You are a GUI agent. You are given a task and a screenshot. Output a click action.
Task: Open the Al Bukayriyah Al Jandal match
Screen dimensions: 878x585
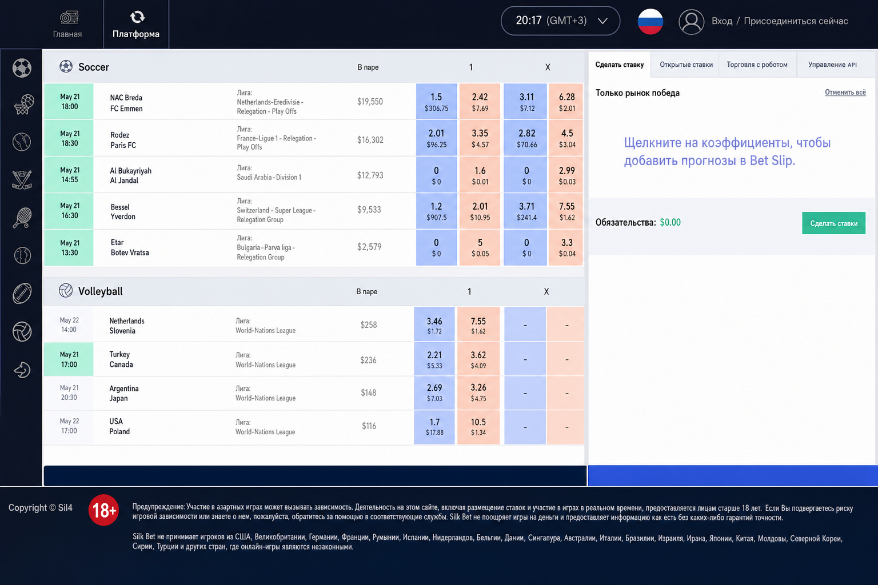130,175
